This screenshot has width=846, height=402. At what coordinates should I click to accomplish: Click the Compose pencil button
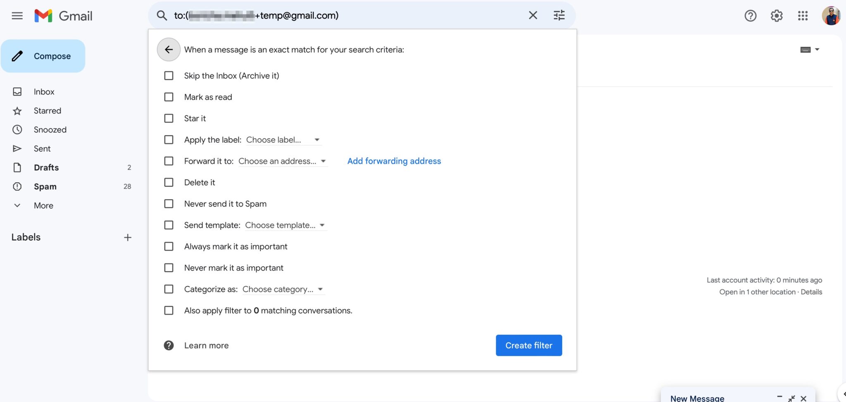(x=43, y=56)
